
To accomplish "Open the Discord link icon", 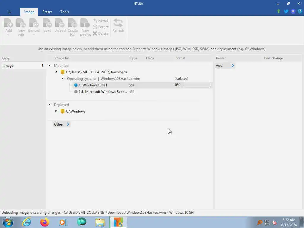I will (x=293, y=12).
